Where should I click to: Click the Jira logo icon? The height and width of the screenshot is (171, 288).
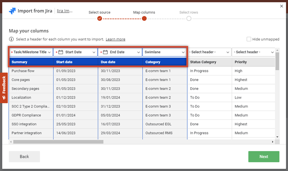[x=12, y=11]
